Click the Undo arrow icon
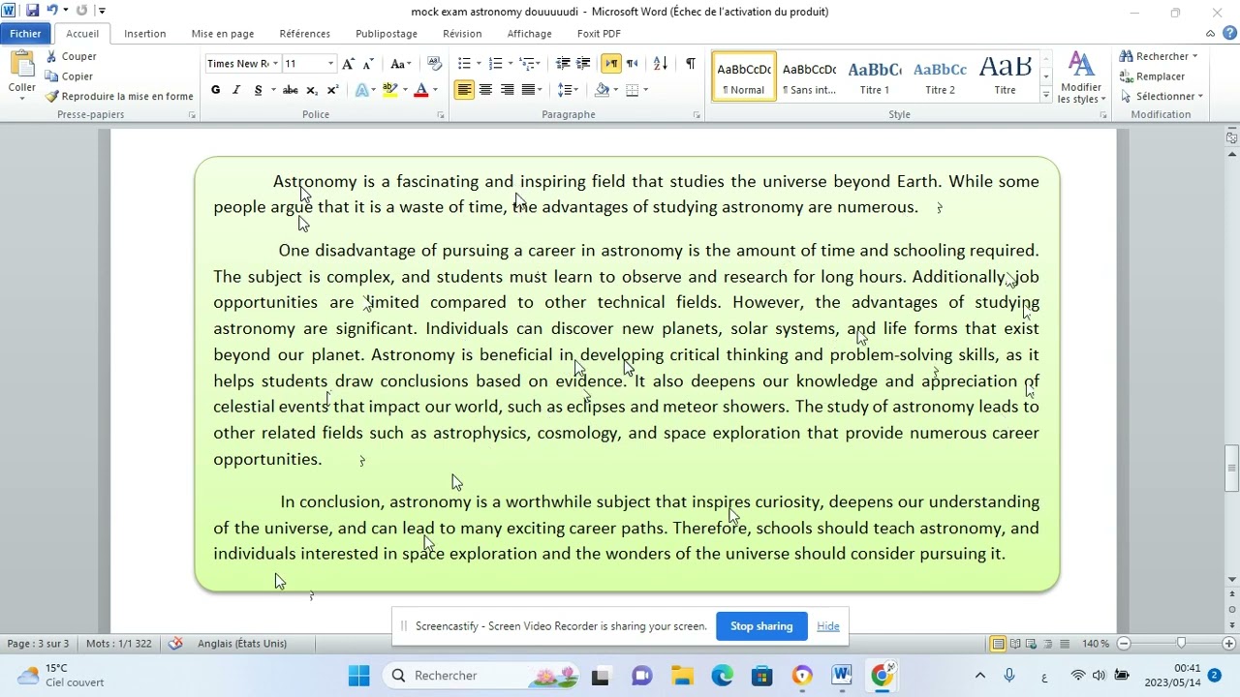This screenshot has width=1240, height=697. [x=52, y=11]
